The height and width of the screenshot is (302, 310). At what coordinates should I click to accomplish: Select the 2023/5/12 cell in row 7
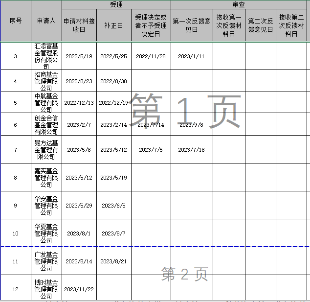[113, 150]
